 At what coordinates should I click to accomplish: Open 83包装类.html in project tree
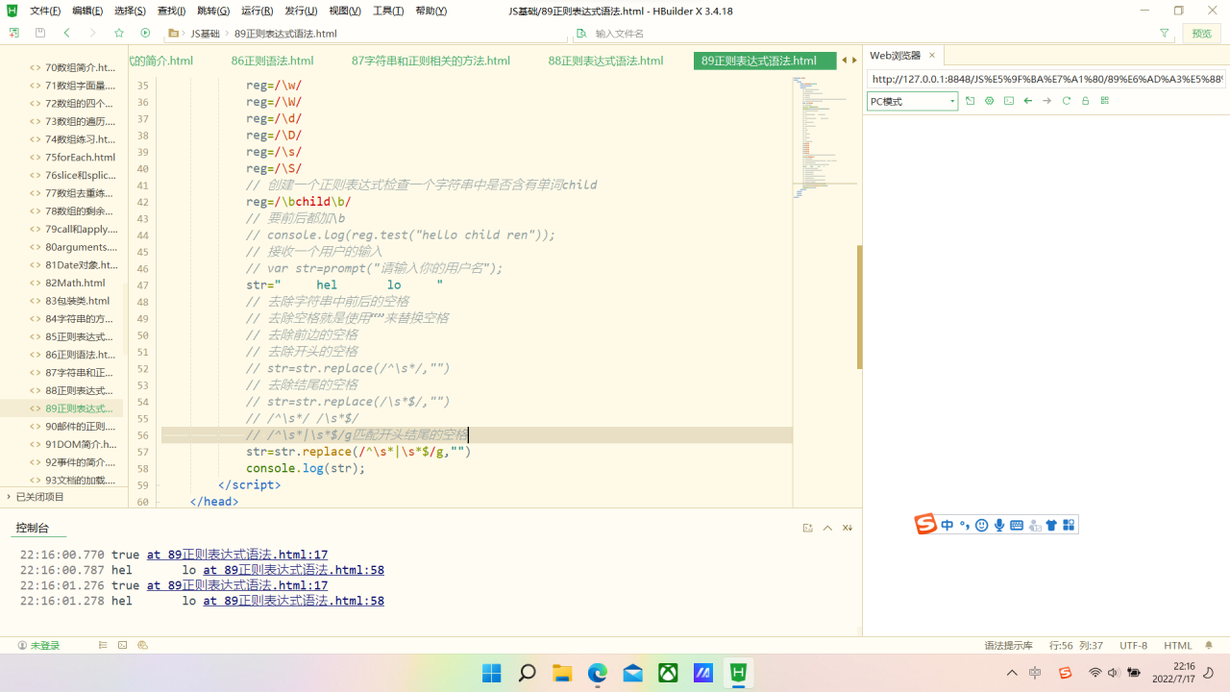[77, 301]
